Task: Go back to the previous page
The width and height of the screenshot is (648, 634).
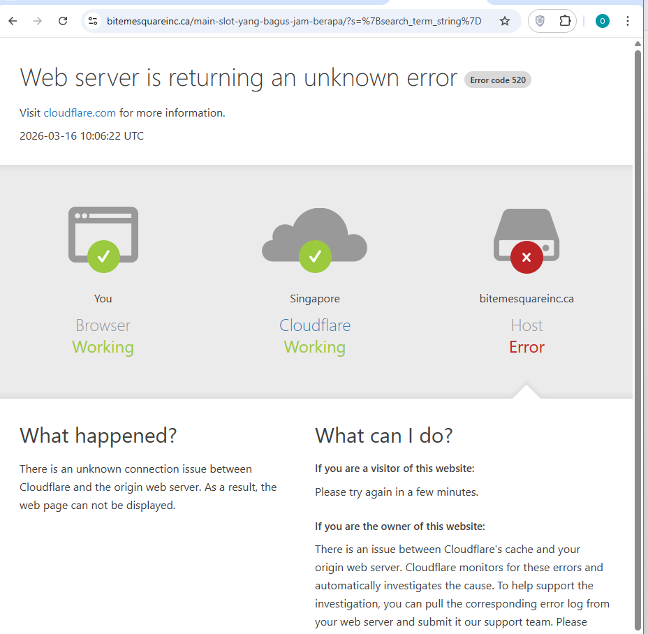Action: [x=13, y=21]
